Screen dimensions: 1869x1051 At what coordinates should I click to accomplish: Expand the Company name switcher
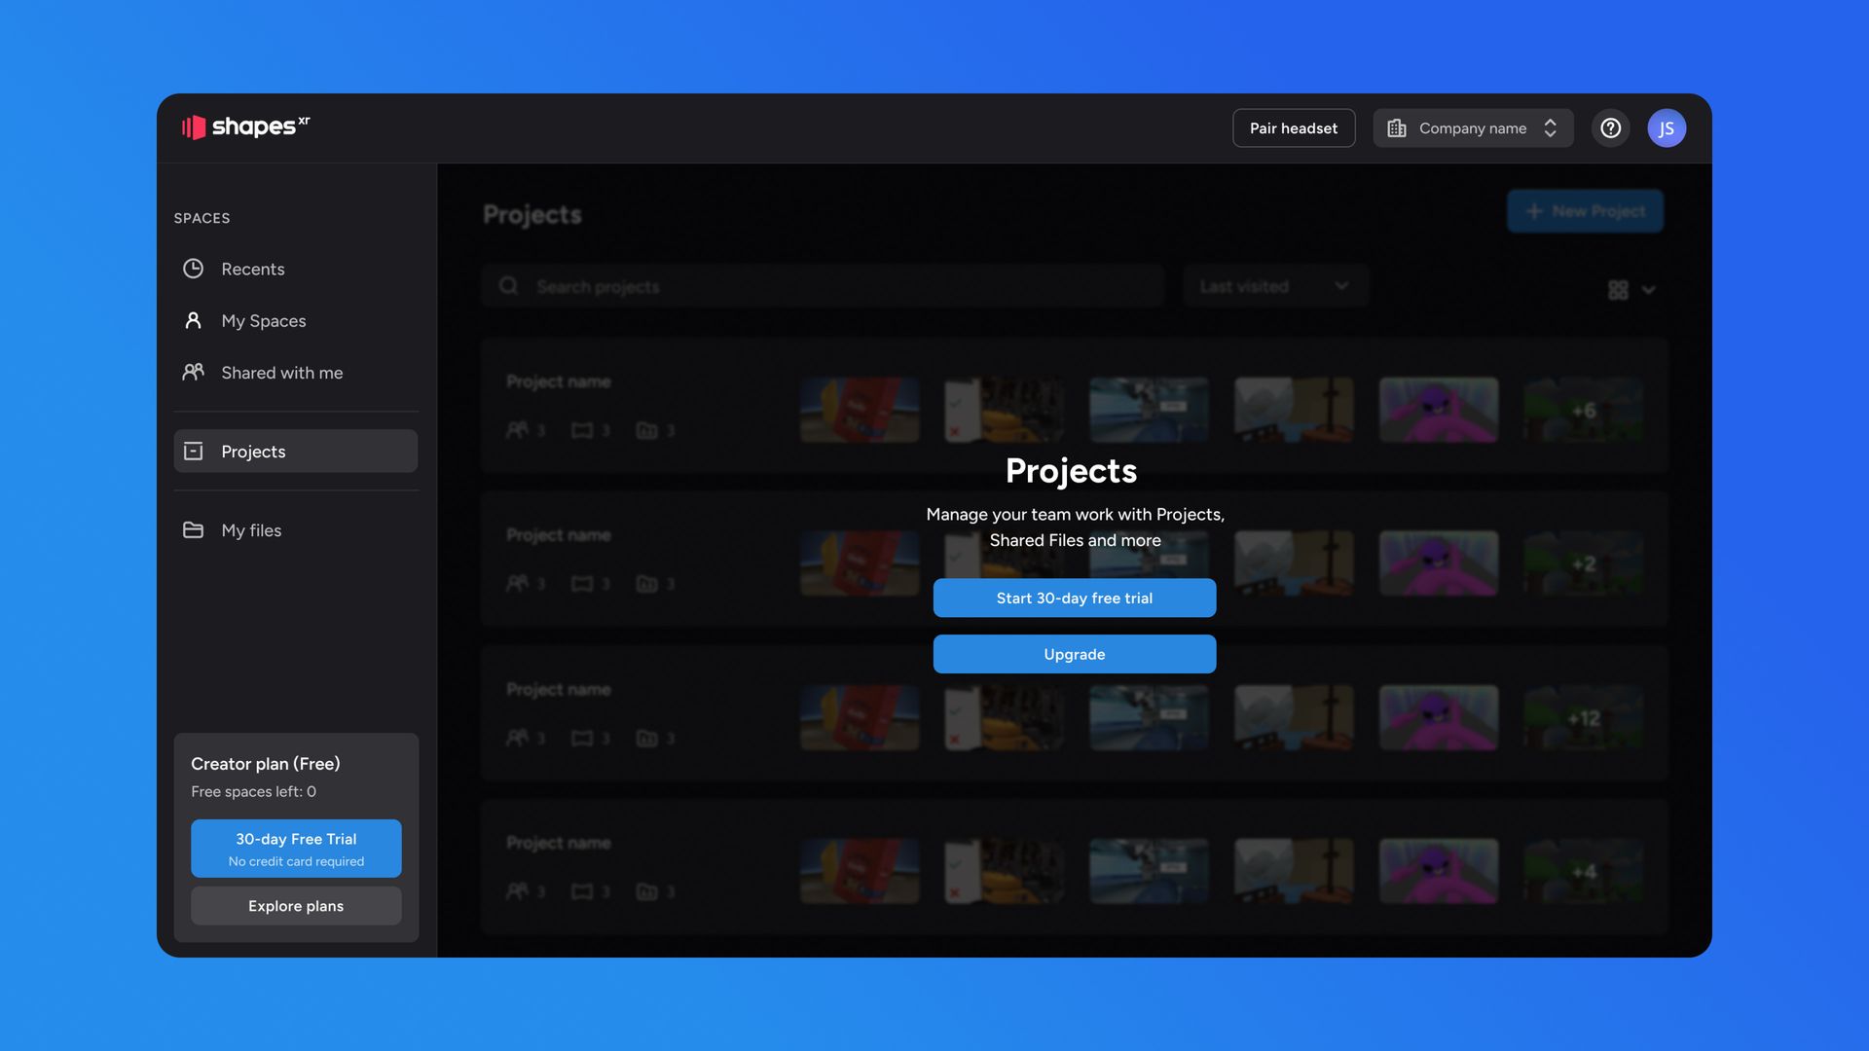tap(1473, 128)
